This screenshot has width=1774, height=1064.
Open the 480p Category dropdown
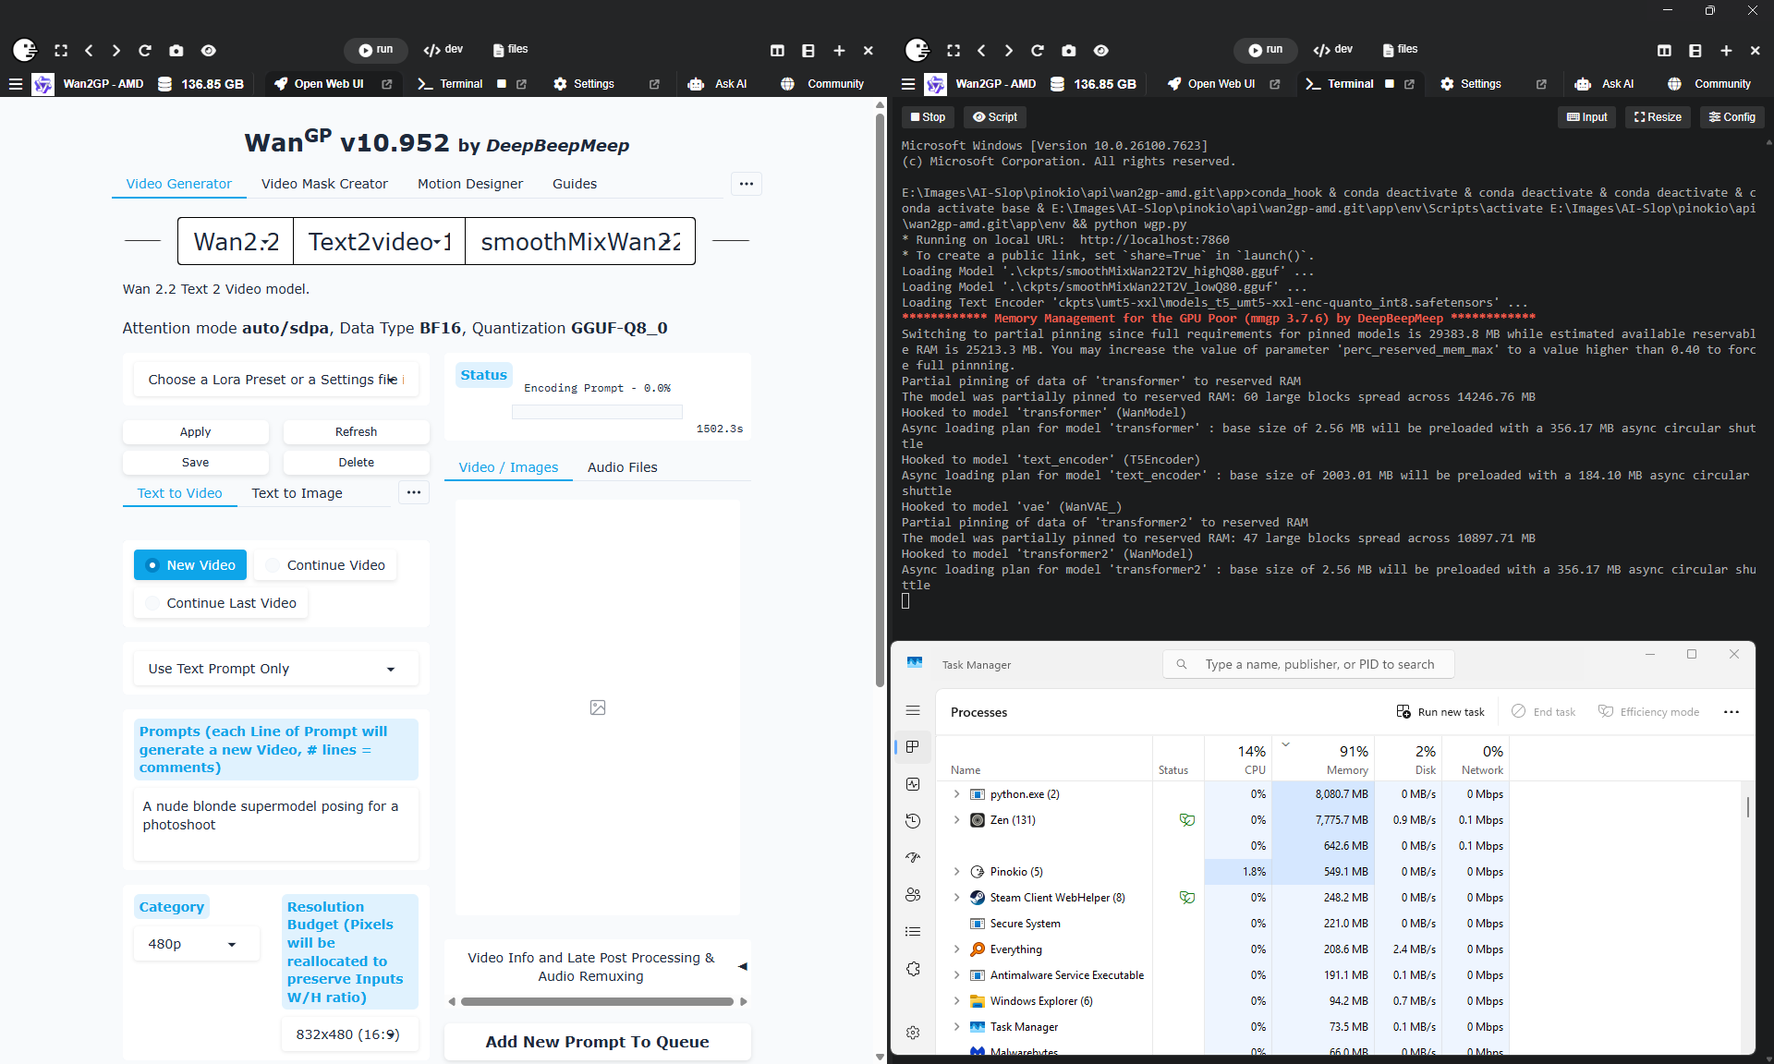pos(194,944)
